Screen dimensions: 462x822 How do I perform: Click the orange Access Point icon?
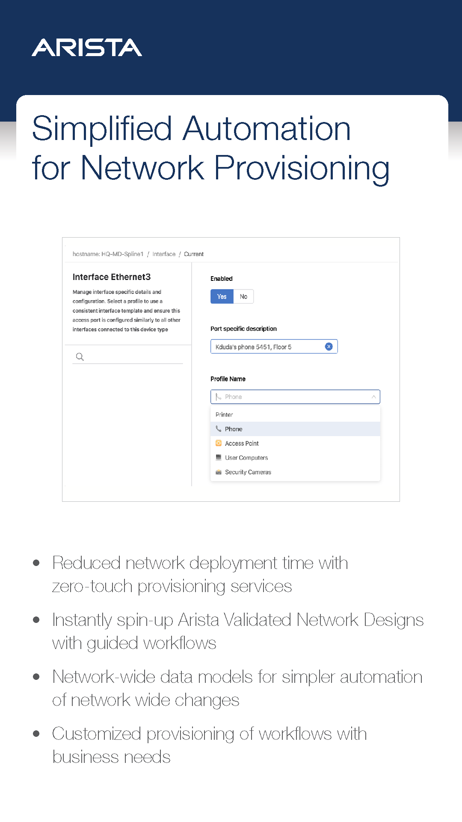(219, 444)
